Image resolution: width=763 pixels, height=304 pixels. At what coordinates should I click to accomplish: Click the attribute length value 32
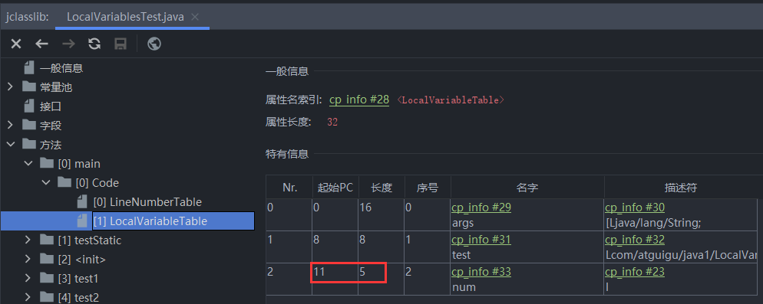(332, 123)
